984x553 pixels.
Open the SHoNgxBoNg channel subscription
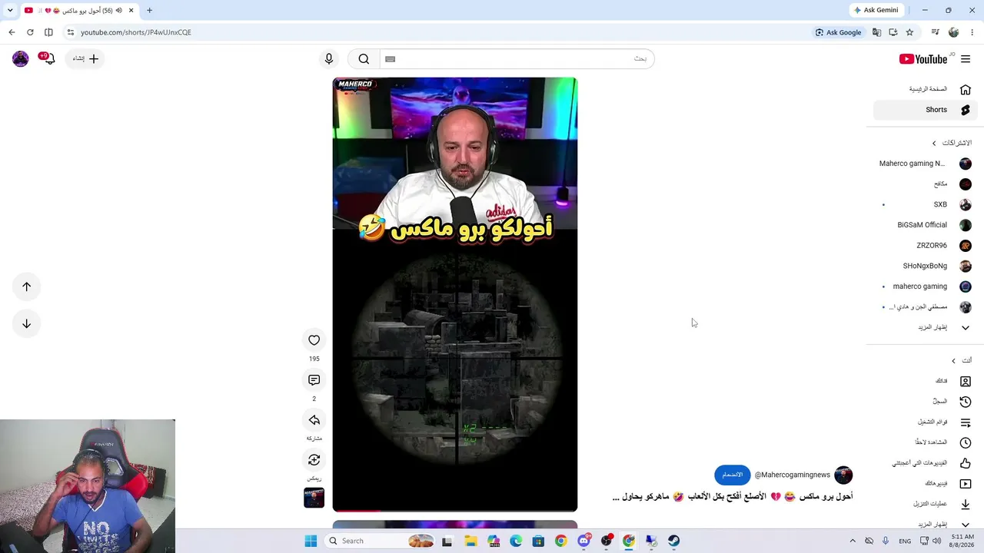pos(926,266)
